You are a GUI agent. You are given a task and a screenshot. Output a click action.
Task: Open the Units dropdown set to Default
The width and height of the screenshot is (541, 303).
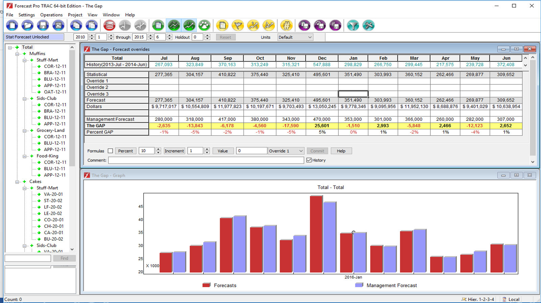point(295,37)
